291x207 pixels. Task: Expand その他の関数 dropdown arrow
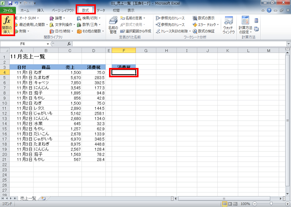tap(103, 31)
